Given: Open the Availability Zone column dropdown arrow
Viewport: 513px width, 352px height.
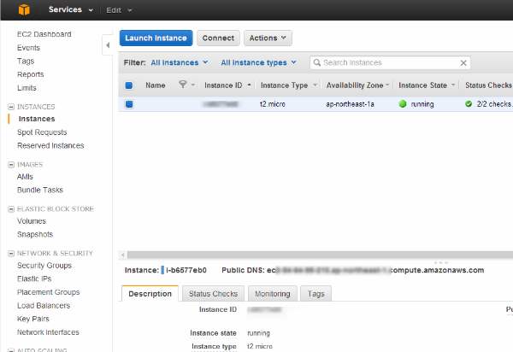Looking at the screenshot, I should pos(387,85).
